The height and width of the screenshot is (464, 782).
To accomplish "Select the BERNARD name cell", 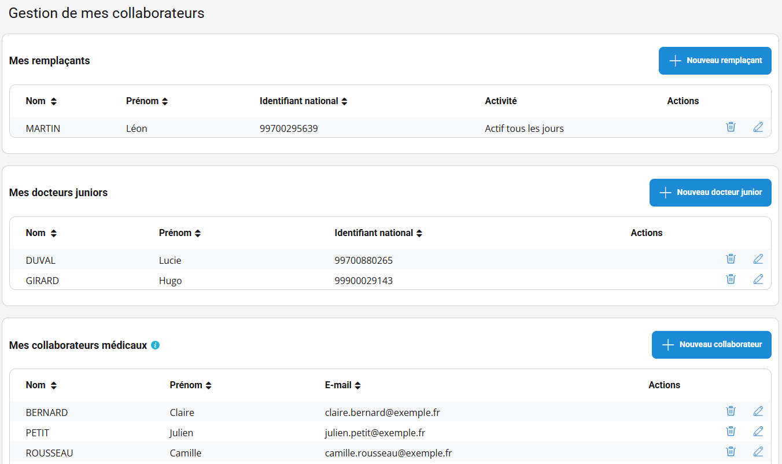I will pos(47,413).
